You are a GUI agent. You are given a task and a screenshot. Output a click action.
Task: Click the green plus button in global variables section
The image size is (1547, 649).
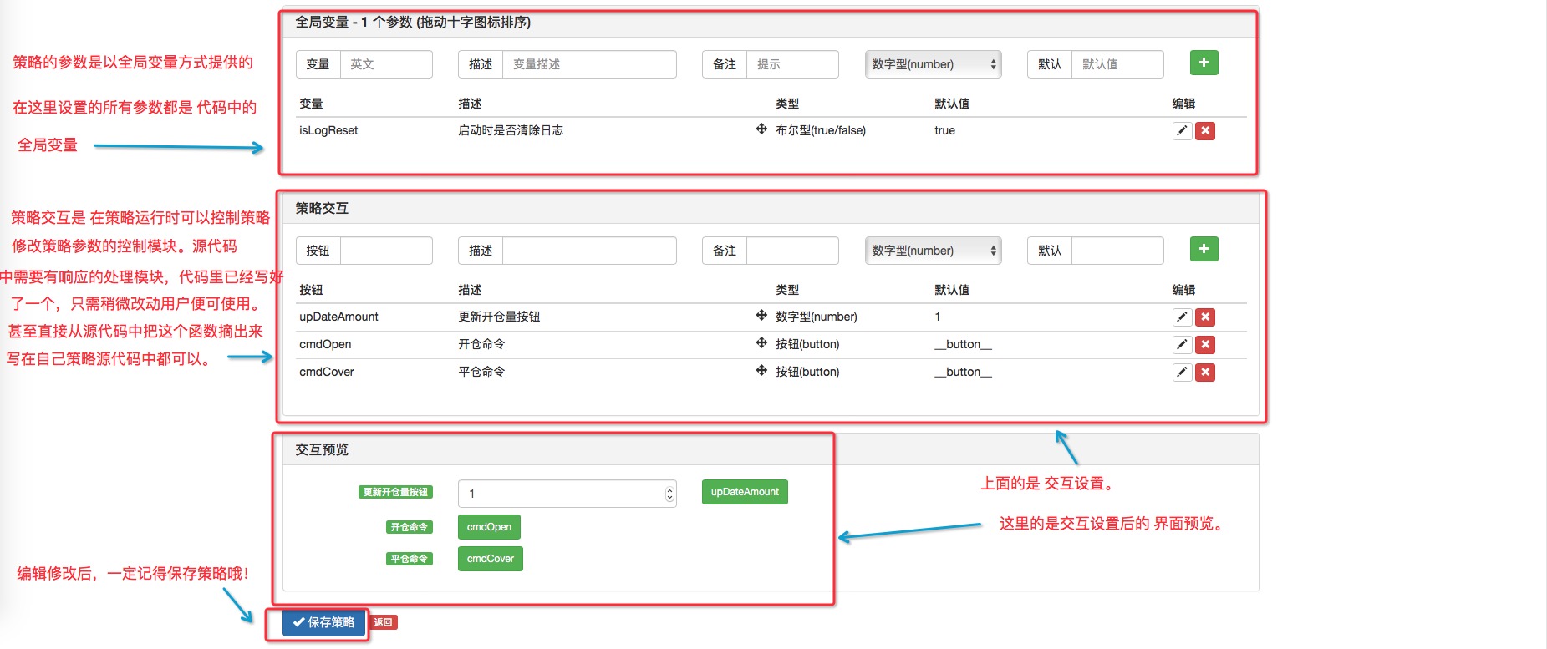pos(1204,63)
